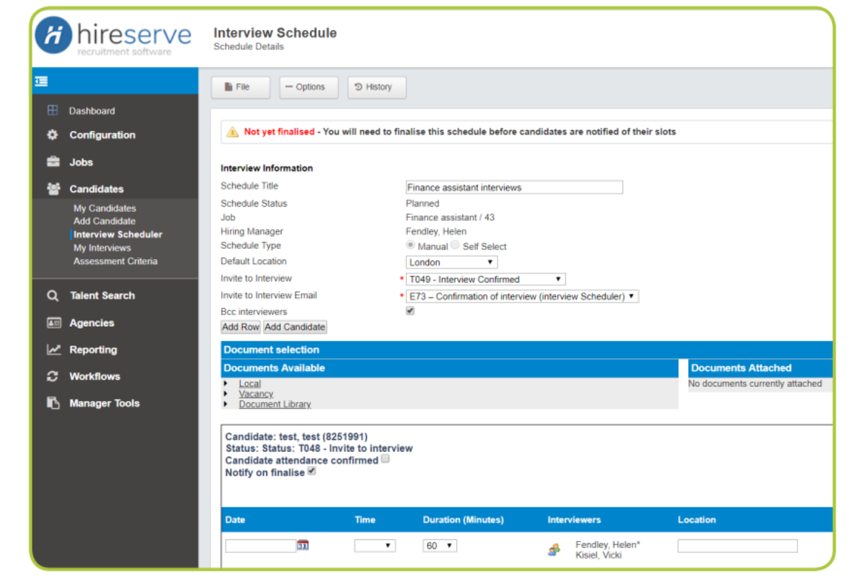Open the Document Library link
The height and width of the screenshot is (578, 866).
point(275,404)
